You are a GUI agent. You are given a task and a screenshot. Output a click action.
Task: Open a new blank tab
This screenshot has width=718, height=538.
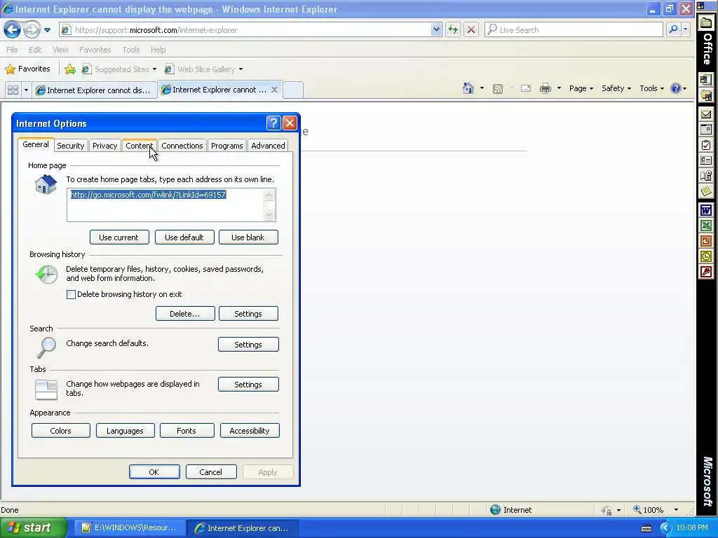293,90
